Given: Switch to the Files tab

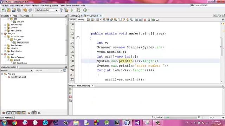Looking at the screenshot, I should coord(15,16).
